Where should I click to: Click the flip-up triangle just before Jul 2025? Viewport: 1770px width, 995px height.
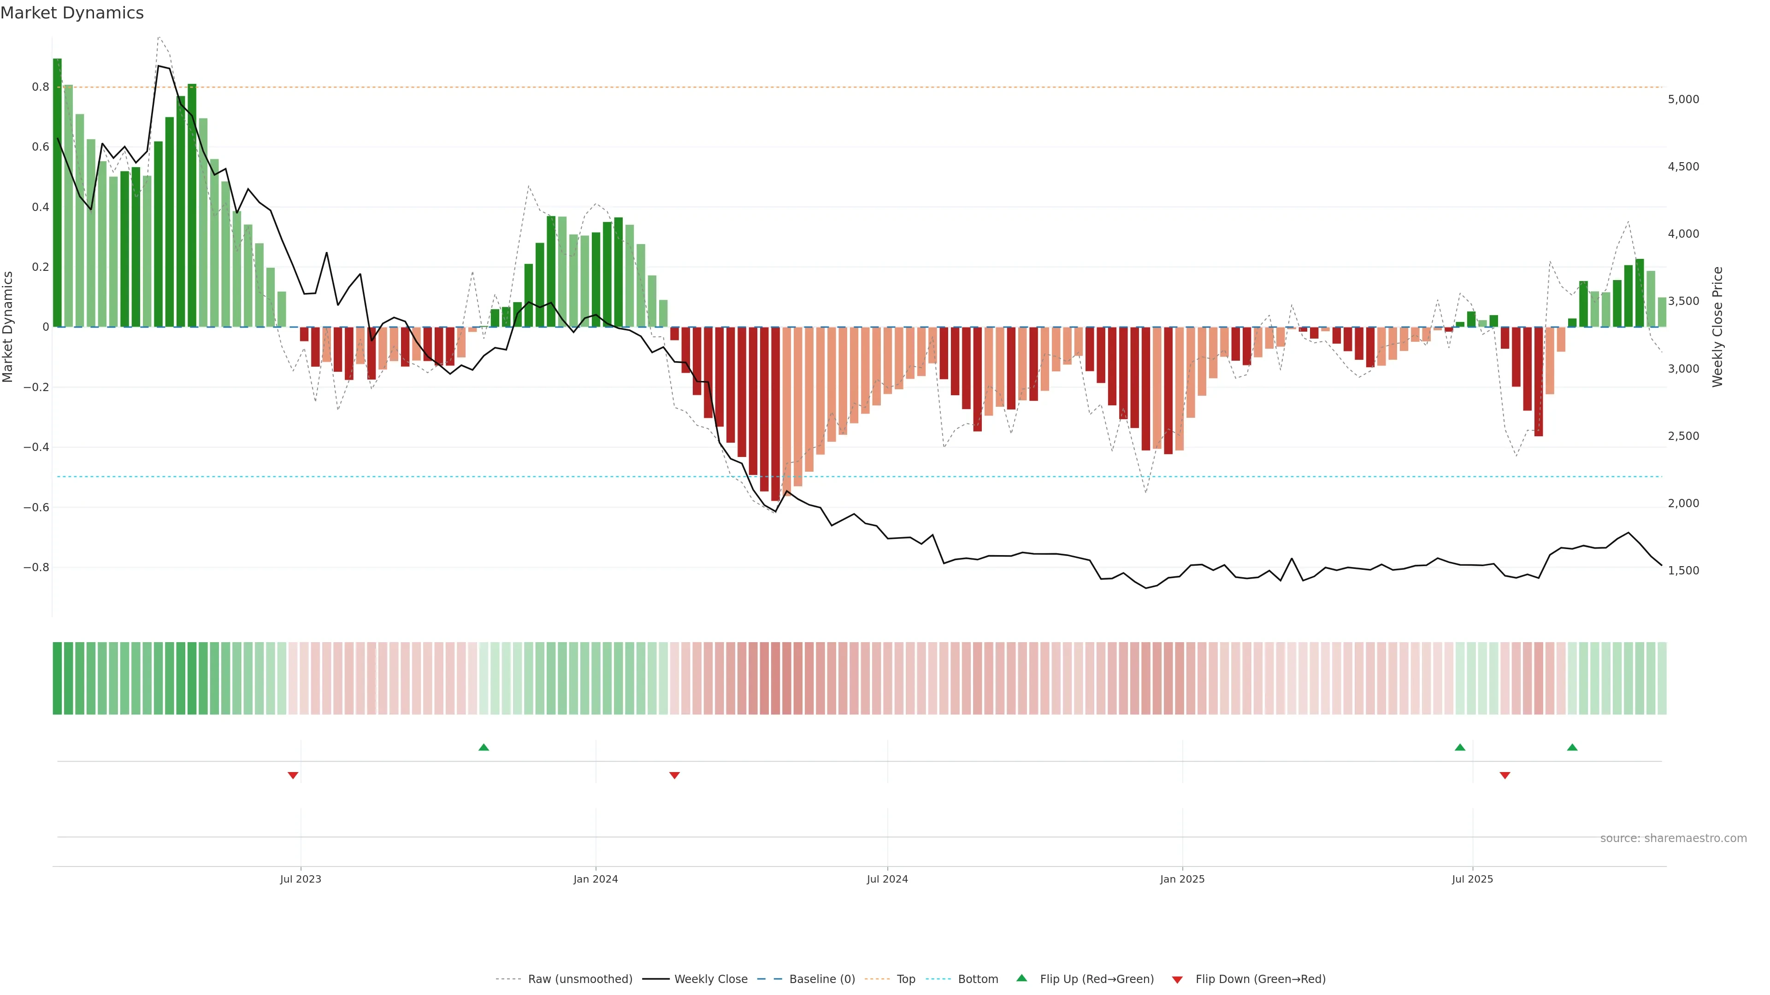pyautogui.click(x=1460, y=747)
